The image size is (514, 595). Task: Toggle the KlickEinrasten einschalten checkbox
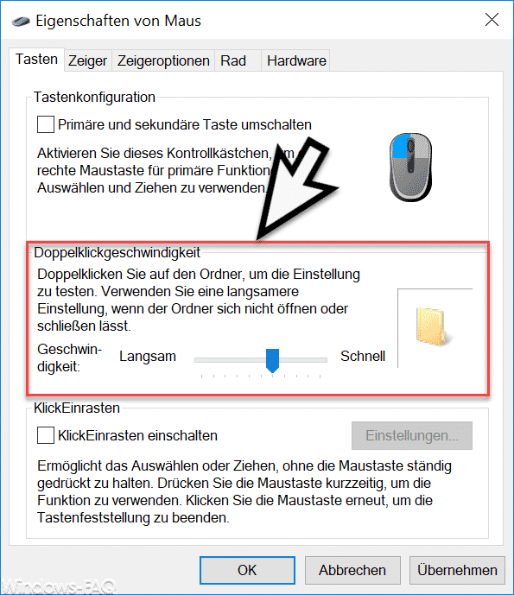point(45,435)
